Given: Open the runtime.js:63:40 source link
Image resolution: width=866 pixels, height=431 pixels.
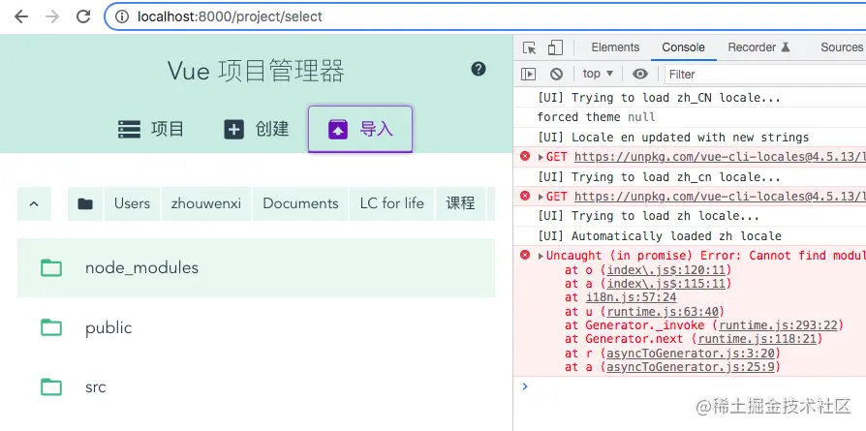Looking at the screenshot, I should pos(665,312).
